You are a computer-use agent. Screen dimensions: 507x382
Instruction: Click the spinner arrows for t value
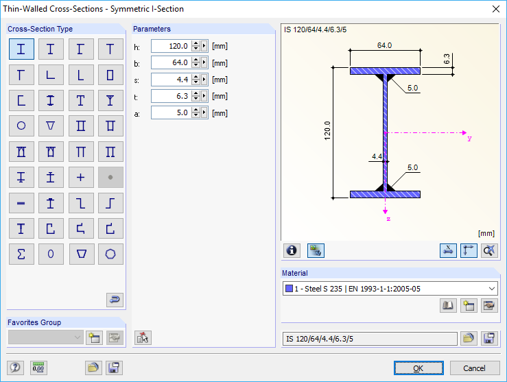pyautogui.click(x=196, y=96)
